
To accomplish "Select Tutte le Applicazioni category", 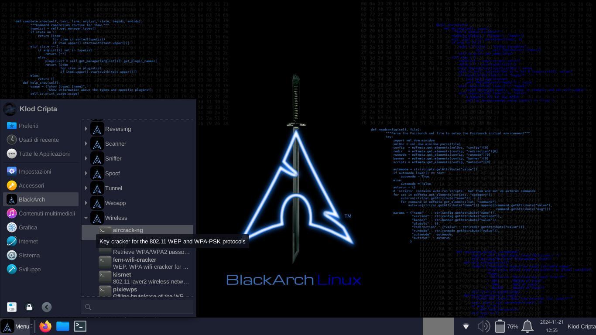I will (41, 154).
